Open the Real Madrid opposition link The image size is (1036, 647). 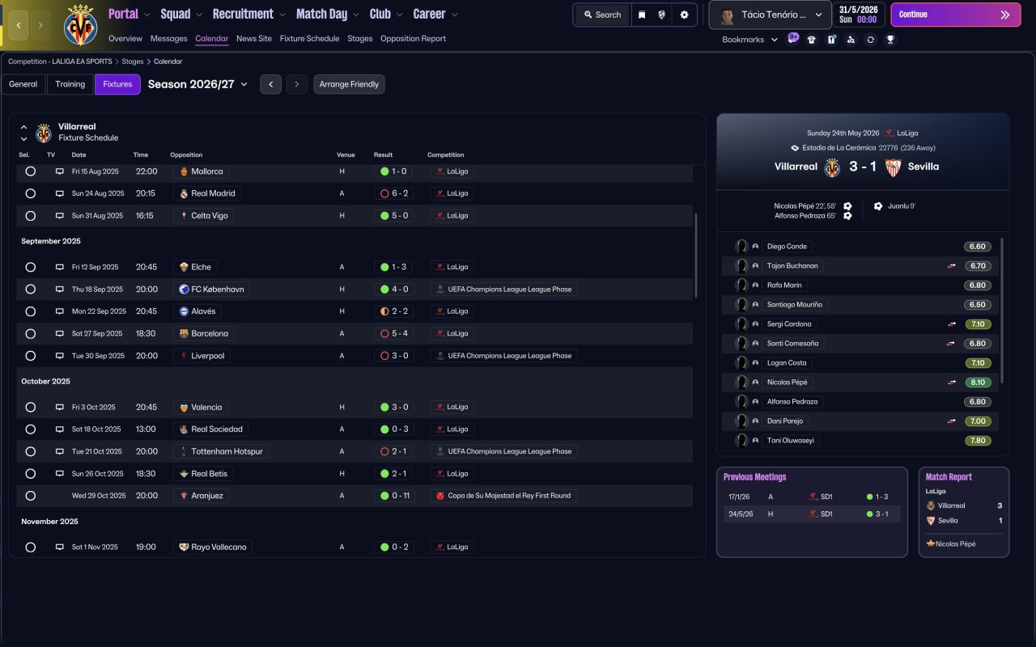click(x=208, y=194)
